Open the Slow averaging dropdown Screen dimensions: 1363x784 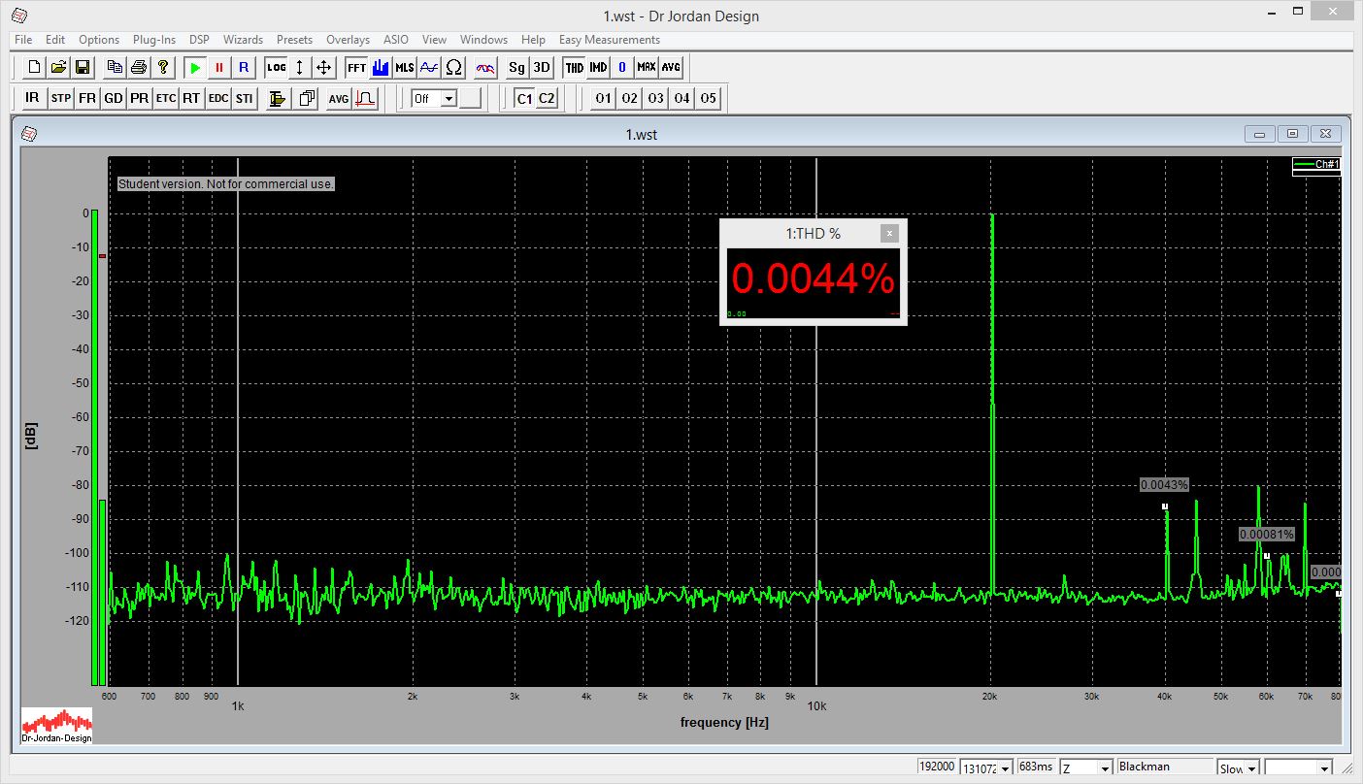click(x=1252, y=768)
